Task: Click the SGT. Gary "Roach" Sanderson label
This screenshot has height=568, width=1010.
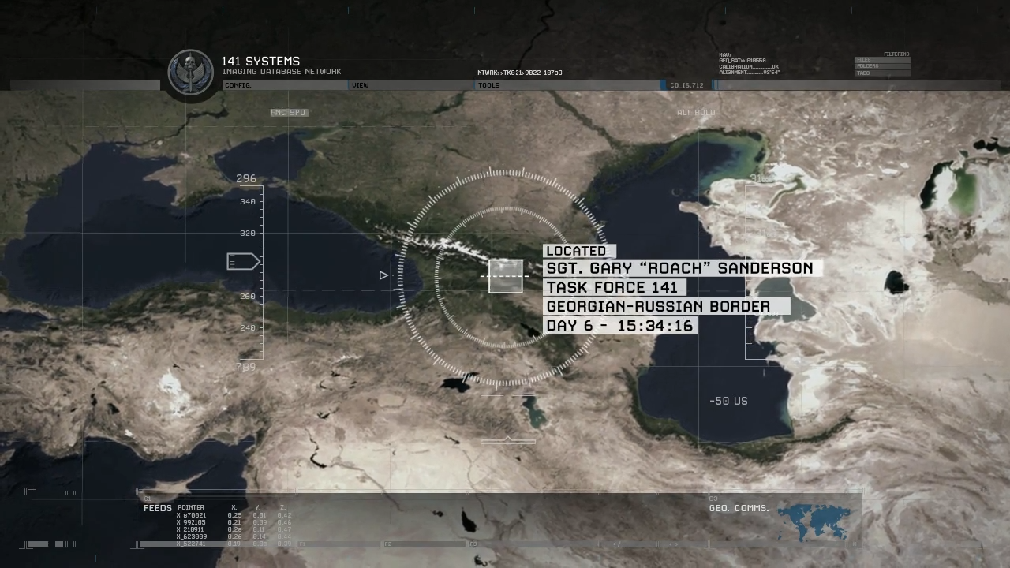Action: (679, 268)
